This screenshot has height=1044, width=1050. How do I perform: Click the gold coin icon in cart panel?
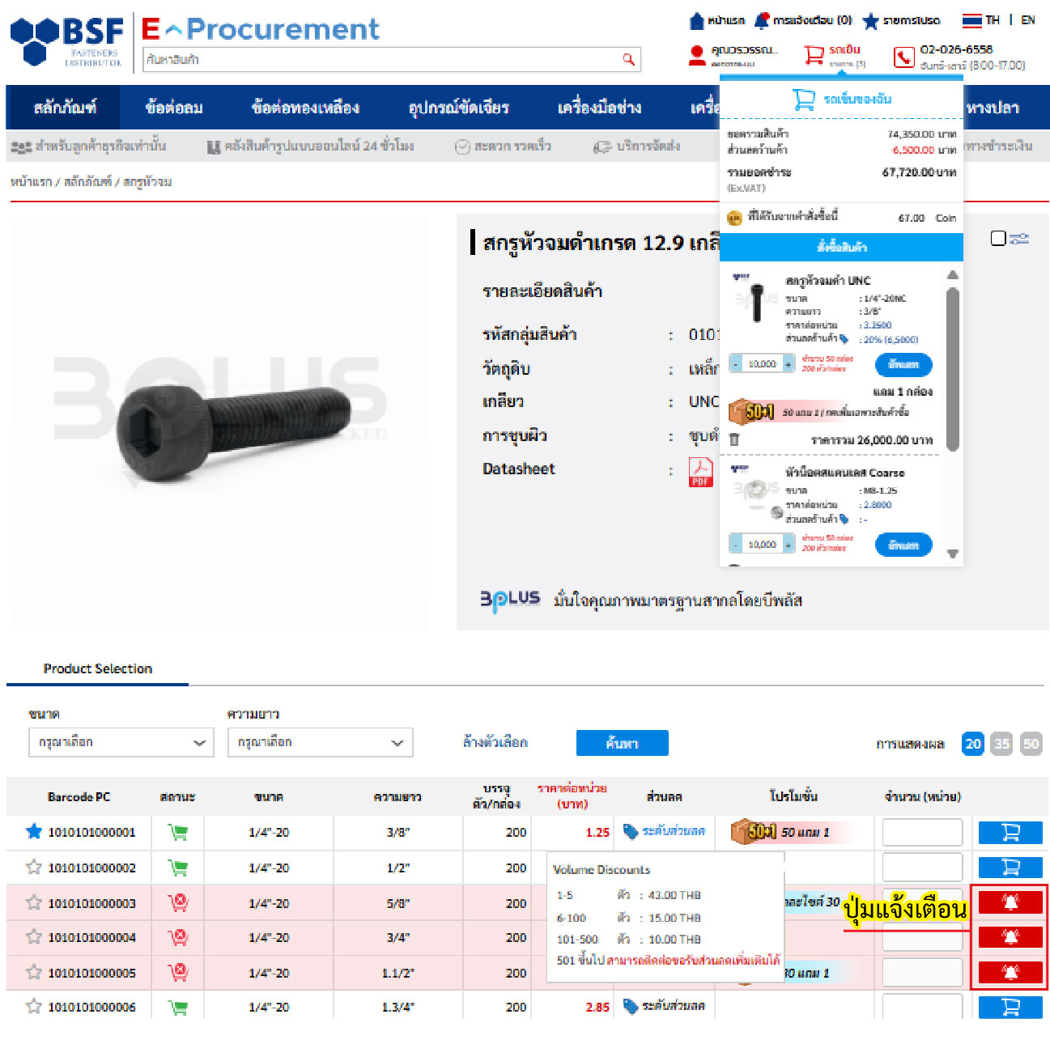tap(734, 218)
